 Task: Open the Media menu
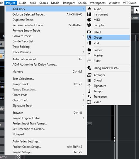click(x=55, y=3)
